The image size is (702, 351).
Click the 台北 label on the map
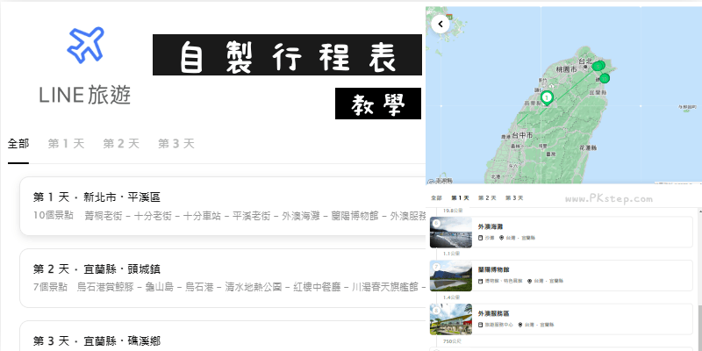coord(585,61)
